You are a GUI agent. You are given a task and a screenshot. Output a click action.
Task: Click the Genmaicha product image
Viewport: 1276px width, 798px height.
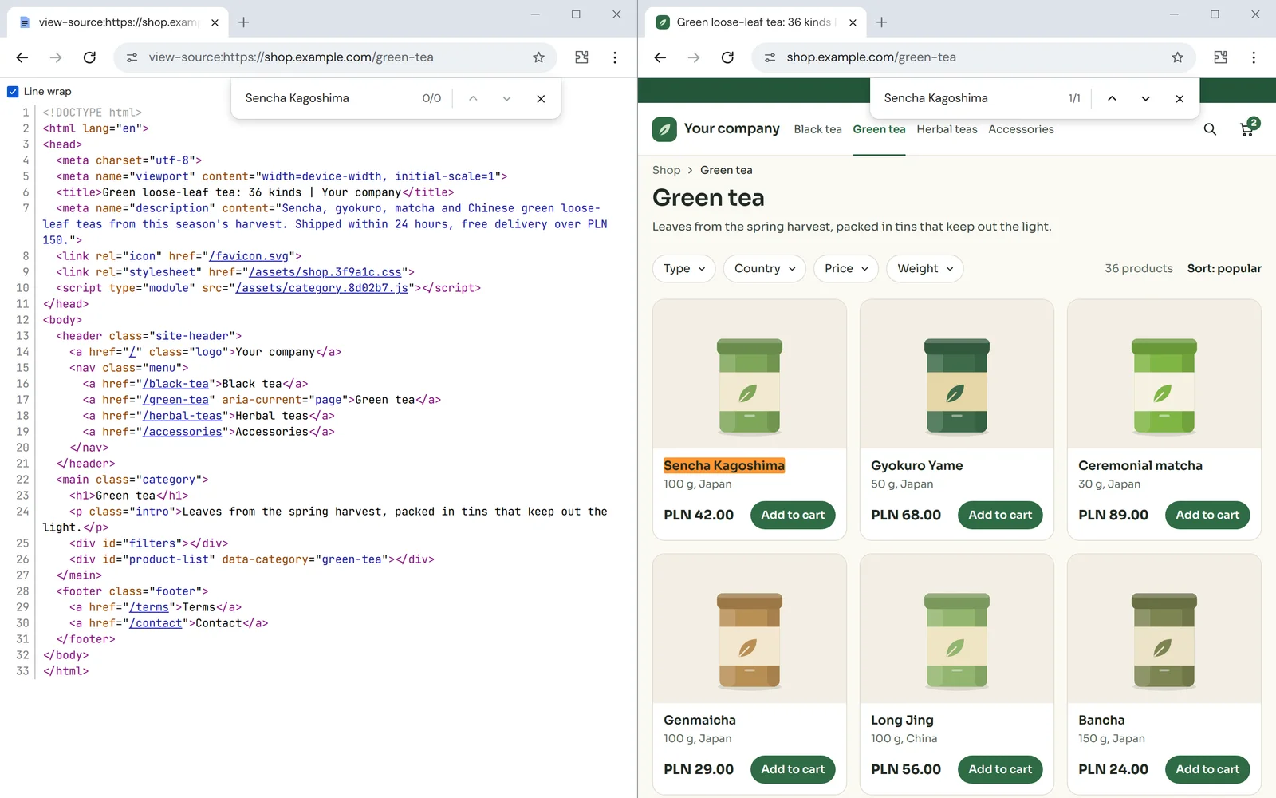pos(750,629)
